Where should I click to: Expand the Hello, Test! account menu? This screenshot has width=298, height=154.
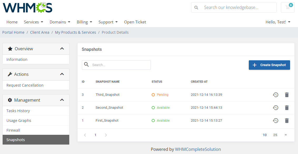(x=278, y=22)
